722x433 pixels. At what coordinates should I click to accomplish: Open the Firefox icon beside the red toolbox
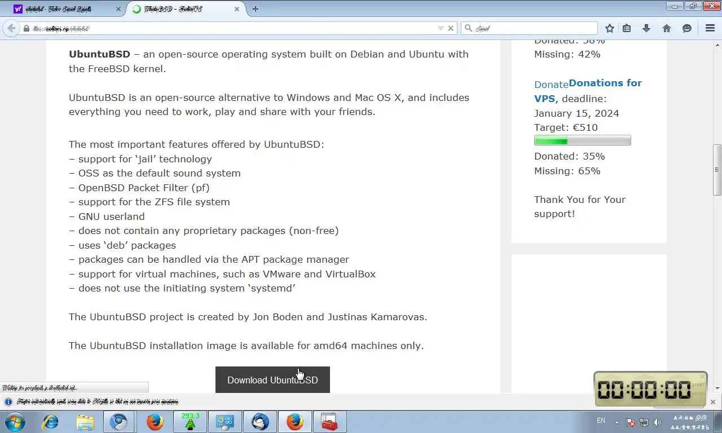[295, 422]
